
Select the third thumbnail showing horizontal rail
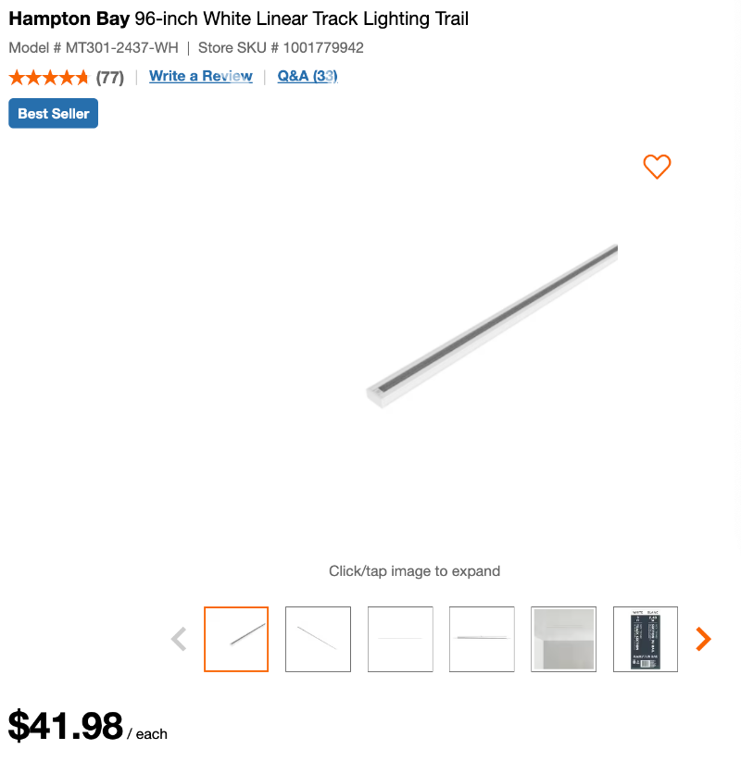(x=400, y=639)
